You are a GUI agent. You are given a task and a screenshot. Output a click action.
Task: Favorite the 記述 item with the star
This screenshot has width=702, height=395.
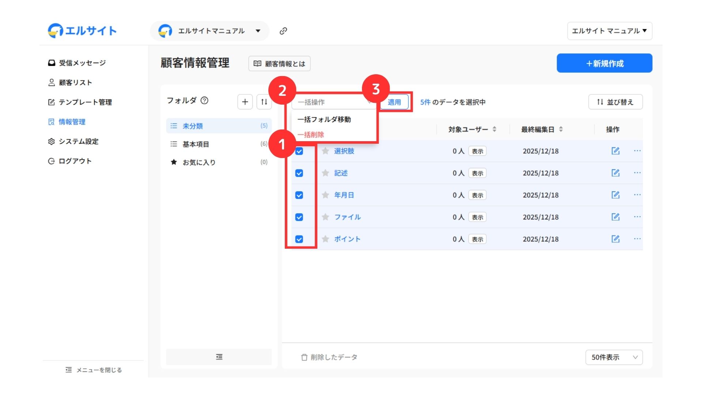tap(325, 173)
